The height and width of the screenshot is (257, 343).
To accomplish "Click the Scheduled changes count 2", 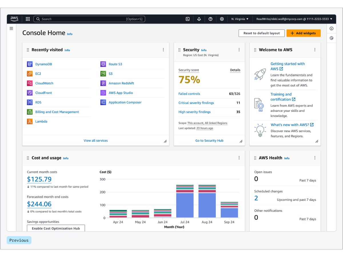I will click(256, 198).
